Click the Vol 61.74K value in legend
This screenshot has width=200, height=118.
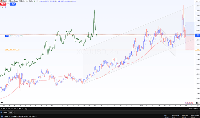pos(73,1)
